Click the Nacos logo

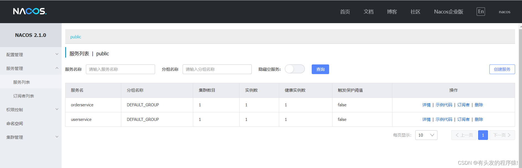coord(30,11)
